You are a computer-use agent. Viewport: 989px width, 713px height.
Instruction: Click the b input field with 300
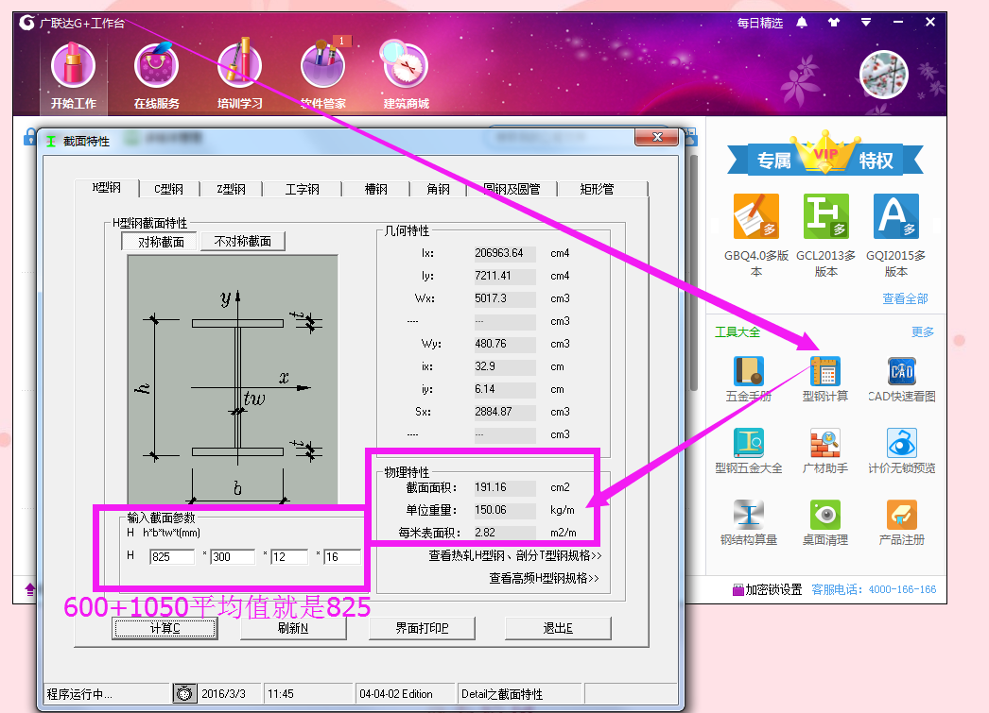tap(232, 557)
